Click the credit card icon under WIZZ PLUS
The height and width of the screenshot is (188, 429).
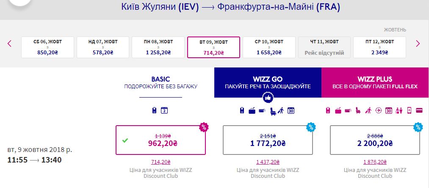420,111
